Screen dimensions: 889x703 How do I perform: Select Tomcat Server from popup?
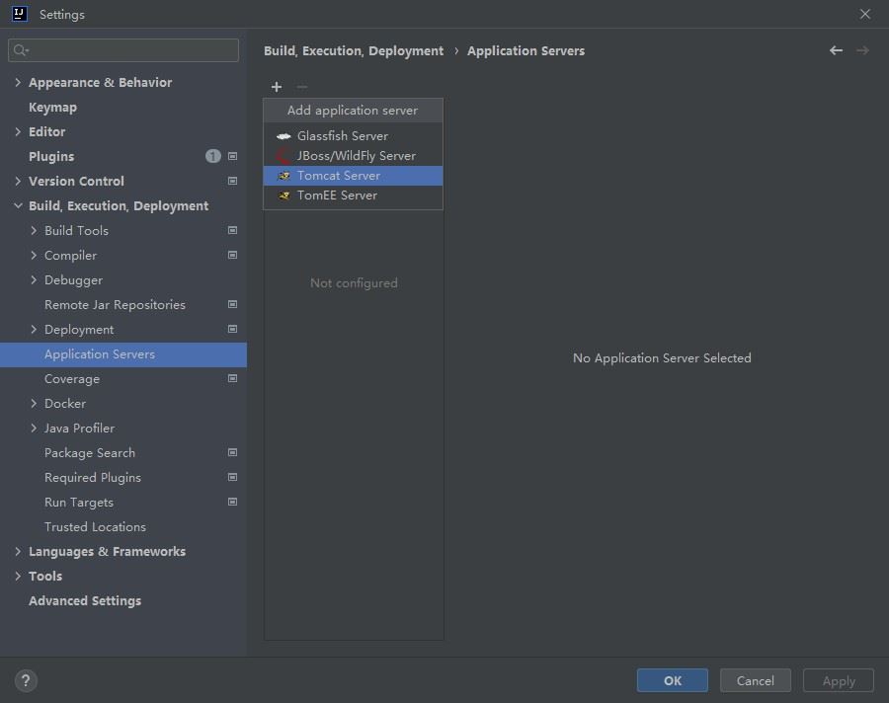[x=339, y=176]
